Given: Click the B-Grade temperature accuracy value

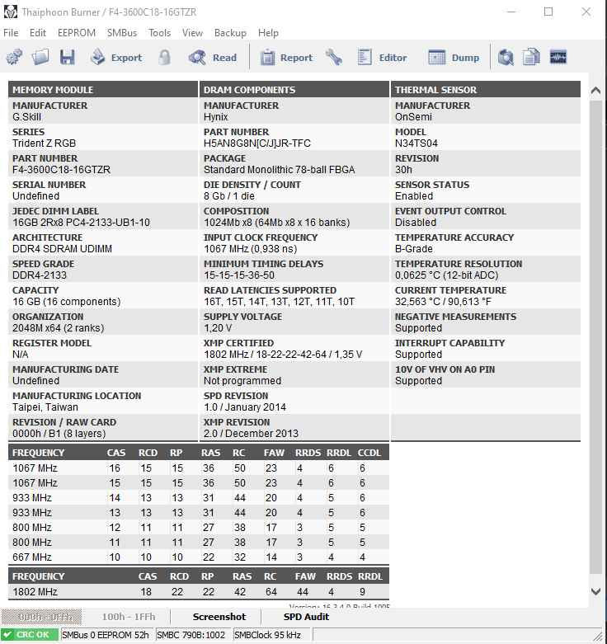Looking at the screenshot, I should 413,249.
